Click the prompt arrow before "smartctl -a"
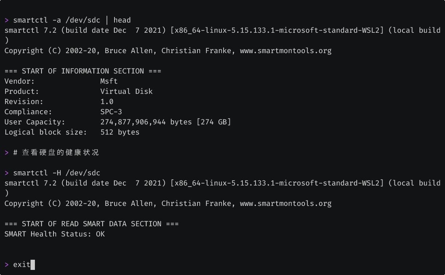Image resolution: width=445 pixels, height=275 pixels. (7, 20)
